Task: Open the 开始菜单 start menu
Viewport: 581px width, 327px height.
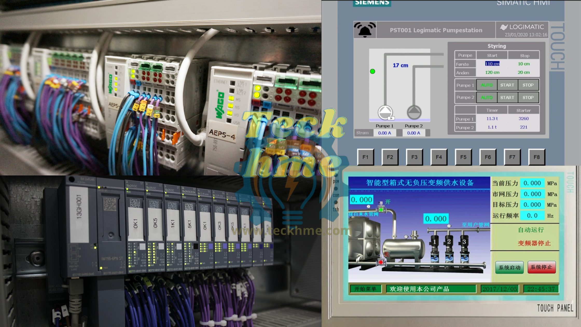Action: (x=365, y=289)
